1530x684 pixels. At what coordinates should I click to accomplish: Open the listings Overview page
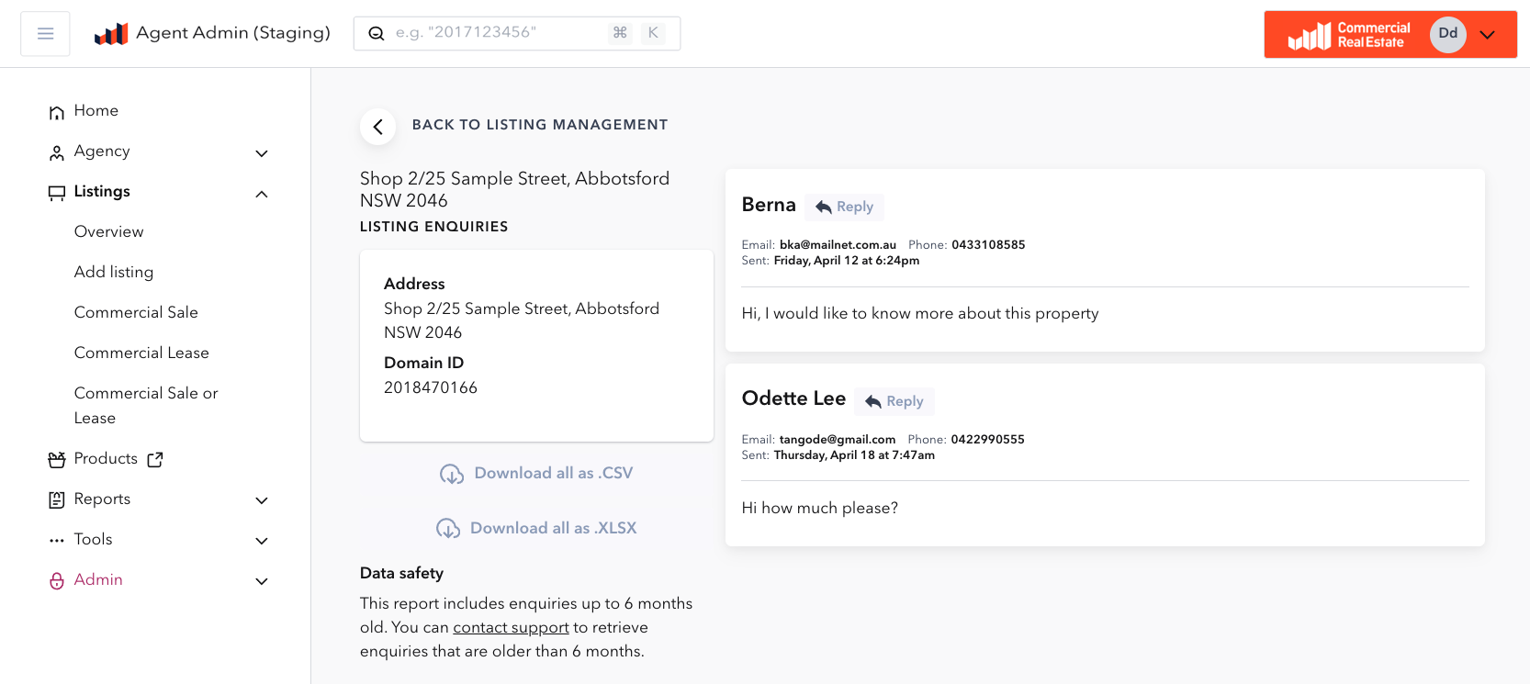(x=109, y=232)
